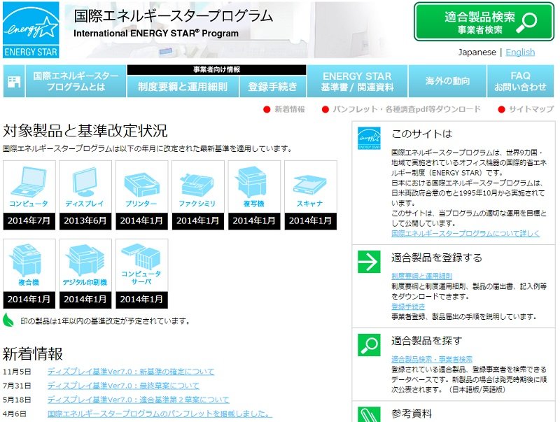Viewport: 560px width, 422px height.
Task: Click the green arrow icon beside 適合製品を登録する
Action: point(369,261)
